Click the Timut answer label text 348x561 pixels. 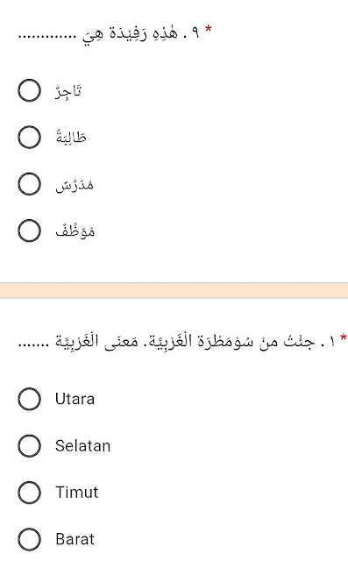(77, 493)
